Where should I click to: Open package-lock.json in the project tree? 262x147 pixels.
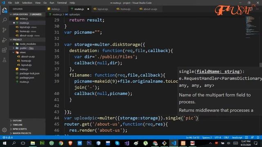(29, 73)
